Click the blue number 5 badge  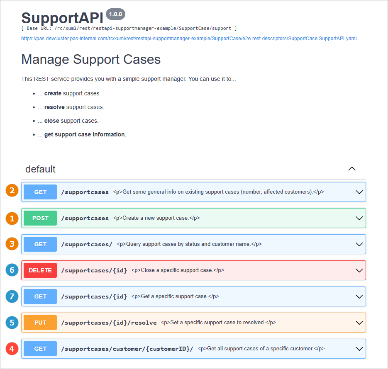(12, 323)
